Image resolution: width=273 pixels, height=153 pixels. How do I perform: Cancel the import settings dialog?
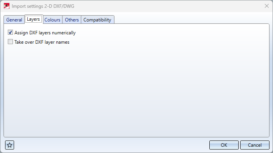pos(255,145)
